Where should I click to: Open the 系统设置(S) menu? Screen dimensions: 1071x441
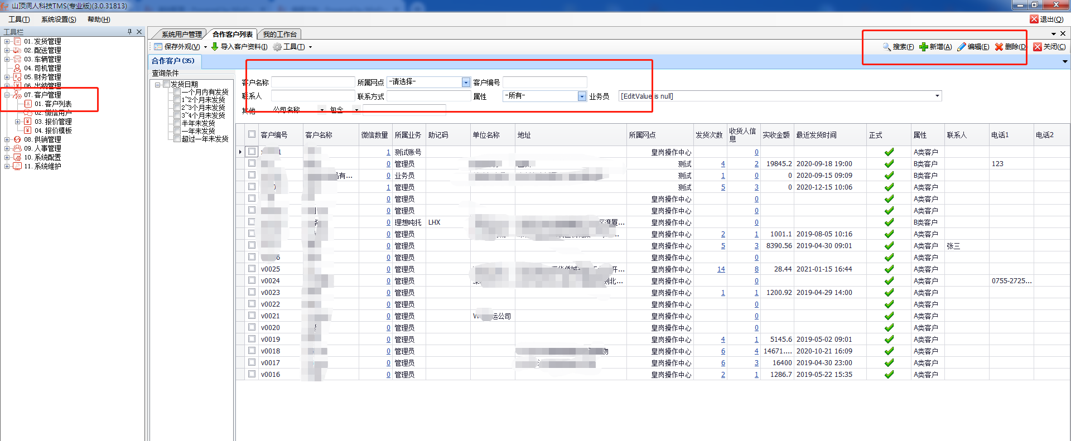click(59, 20)
